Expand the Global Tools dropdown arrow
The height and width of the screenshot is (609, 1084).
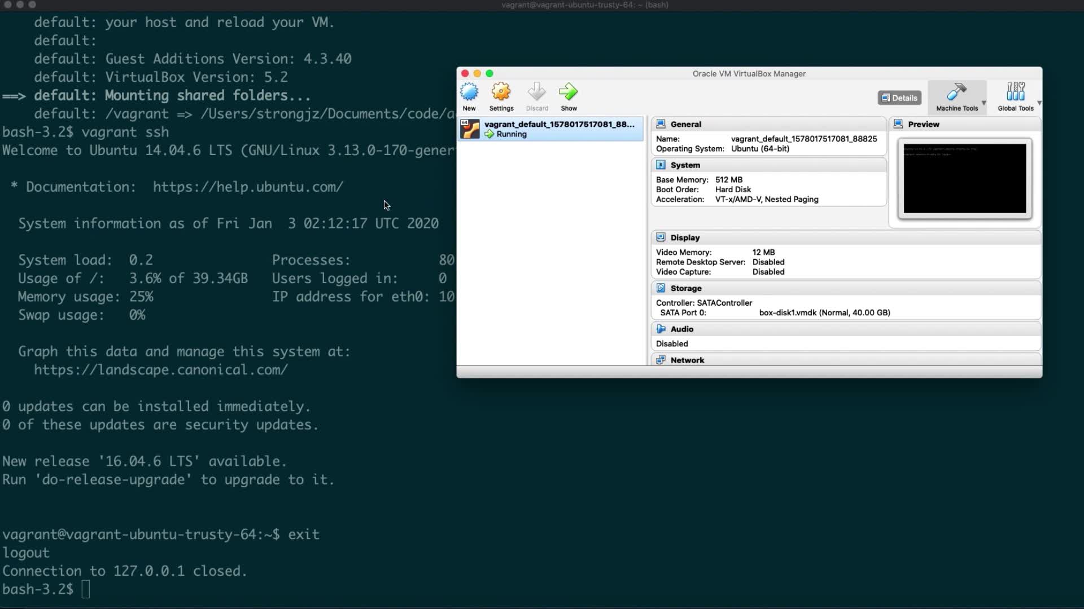coord(1039,103)
